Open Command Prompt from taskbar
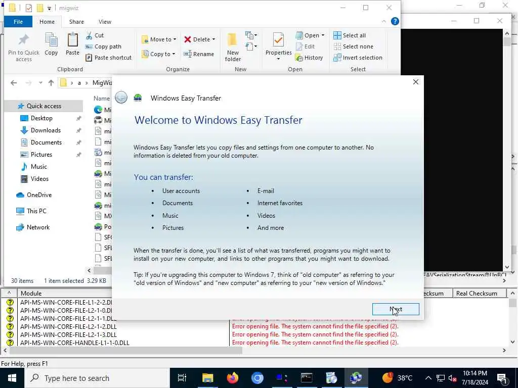518x388 pixels. pos(306,378)
